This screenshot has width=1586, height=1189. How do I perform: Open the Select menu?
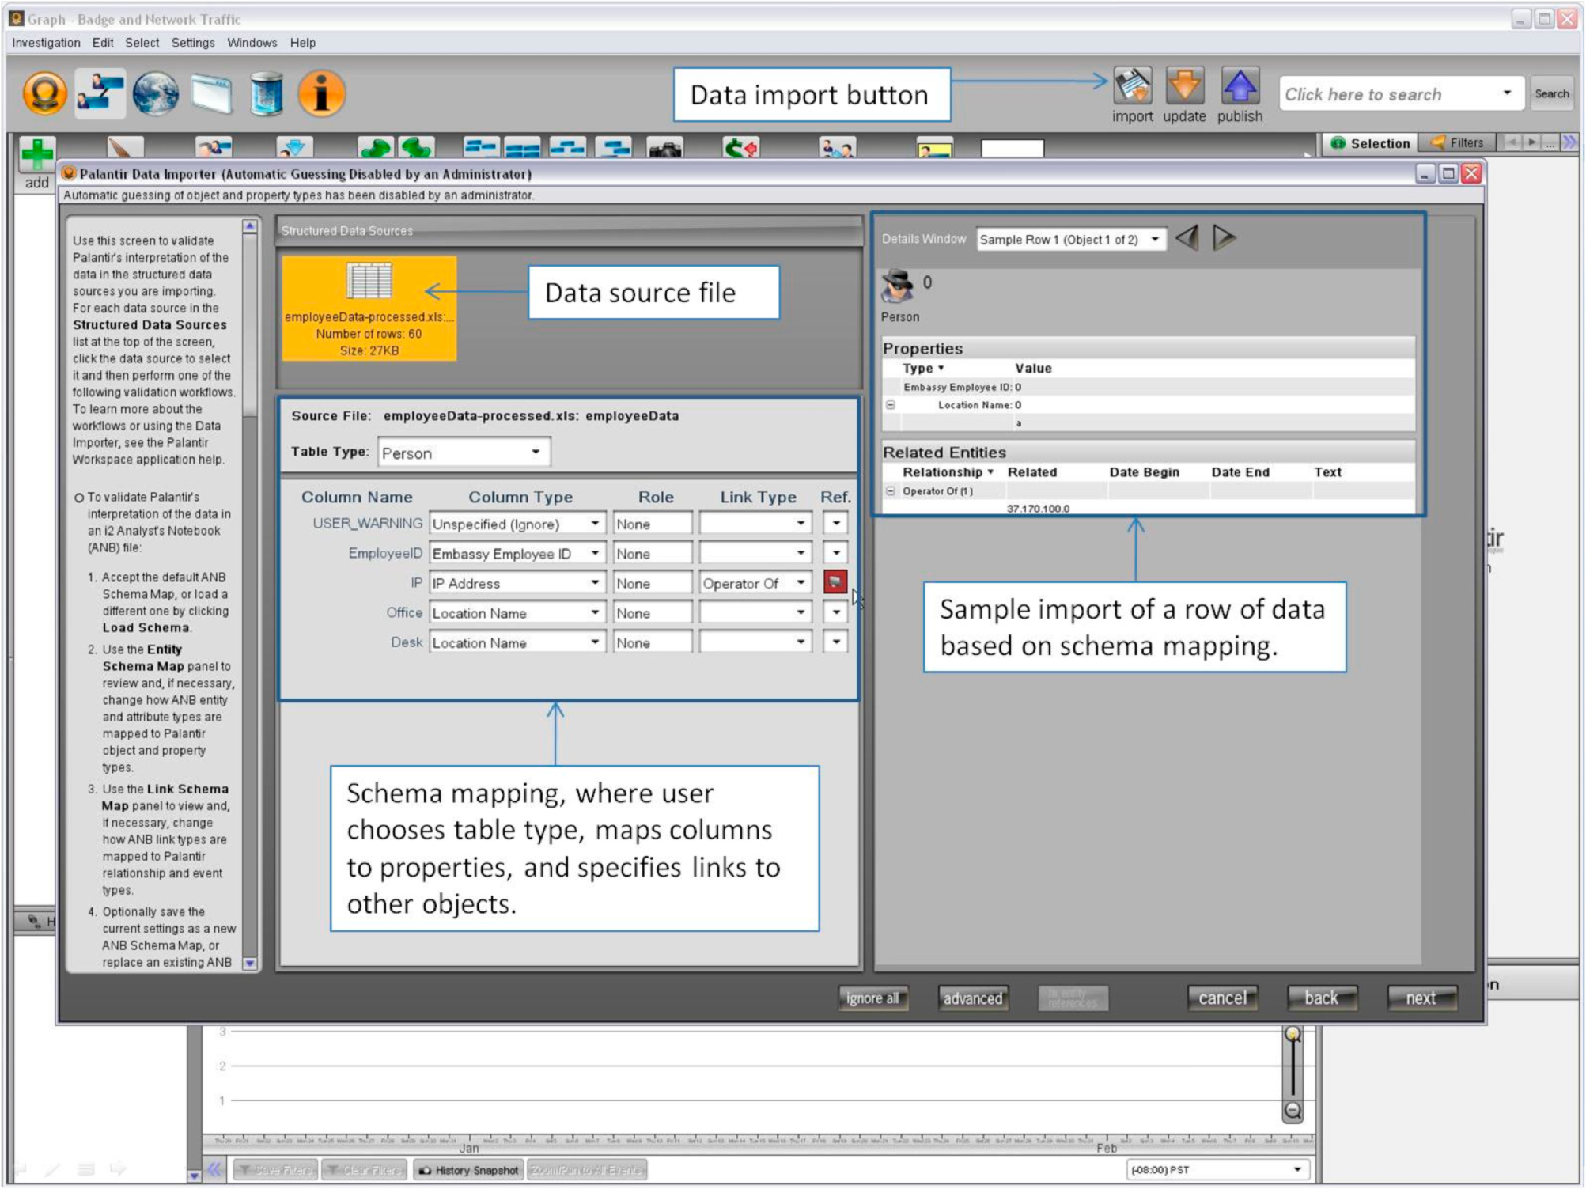coord(142,43)
